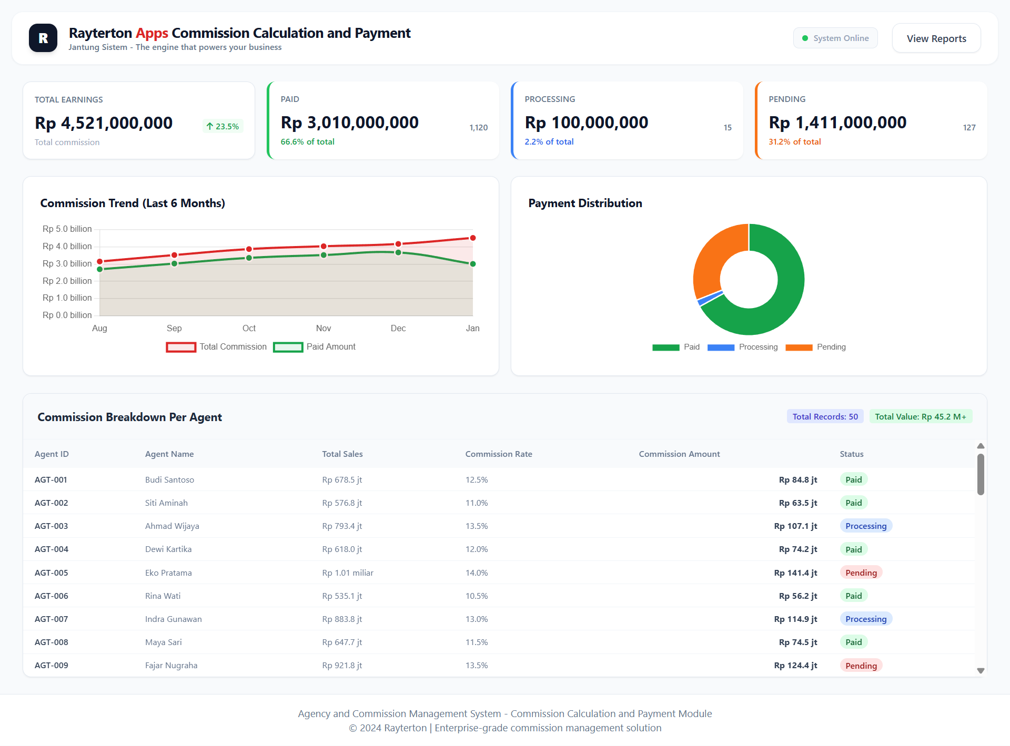
Task: Click the scrollbar down arrow in the table
Action: (x=980, y=671)
